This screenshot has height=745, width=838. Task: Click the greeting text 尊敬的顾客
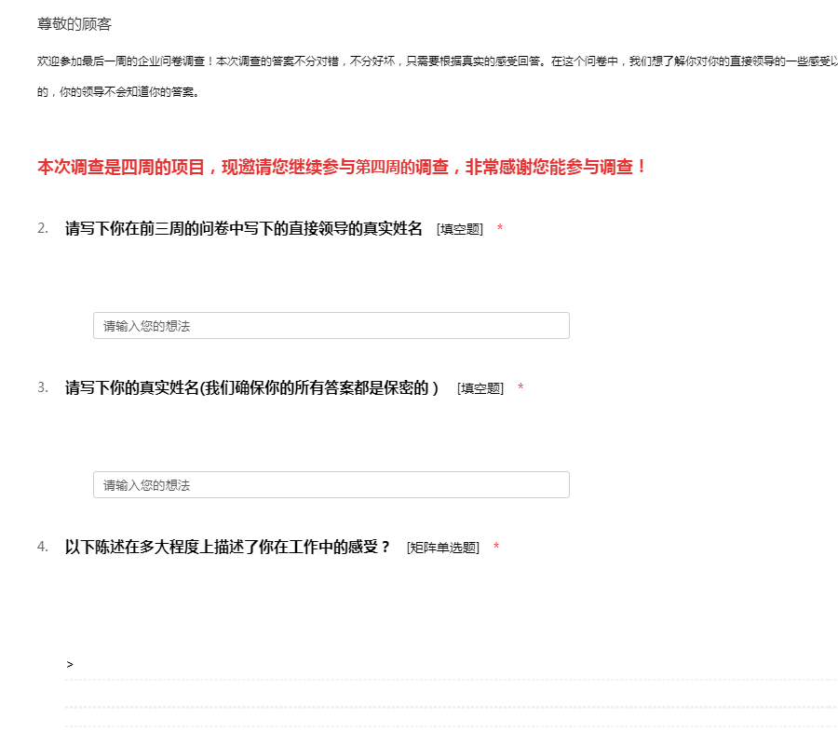(x=74, y=24)
